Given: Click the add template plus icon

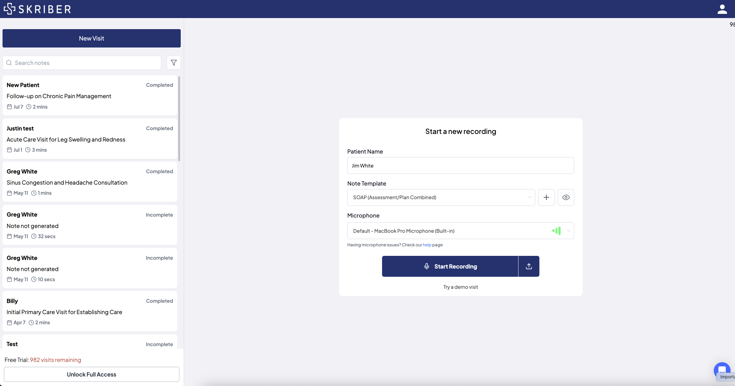Looking at the screenshot, I should [x=546, y=197].
